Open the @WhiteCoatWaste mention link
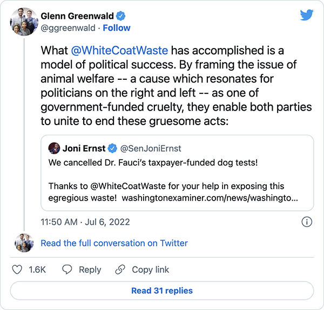The width and height of the screenshot is (324, 310). tap(119, 51)
